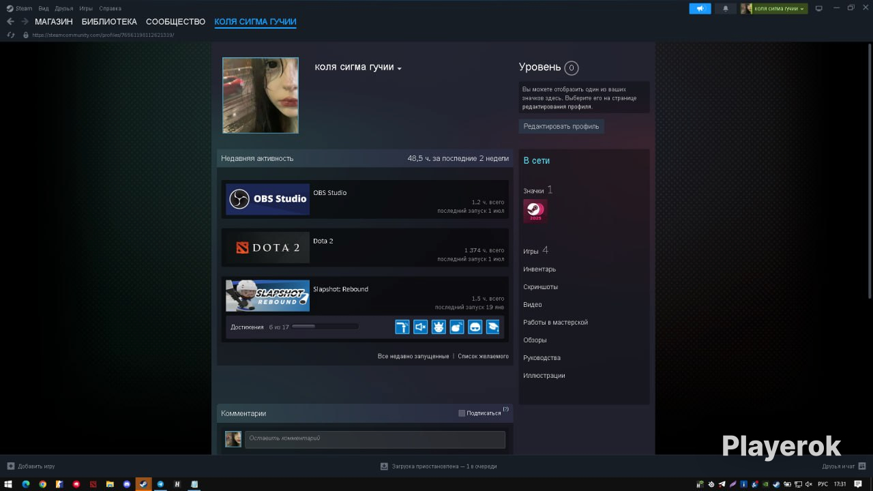Viewport: 873px width, 491px height.
Task: Click the Add a game plus icon
Action: (x=10, y=466)
